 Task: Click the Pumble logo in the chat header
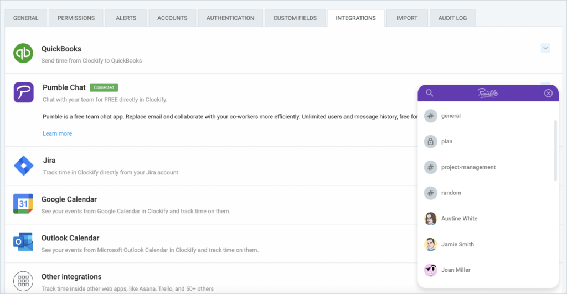488,93
